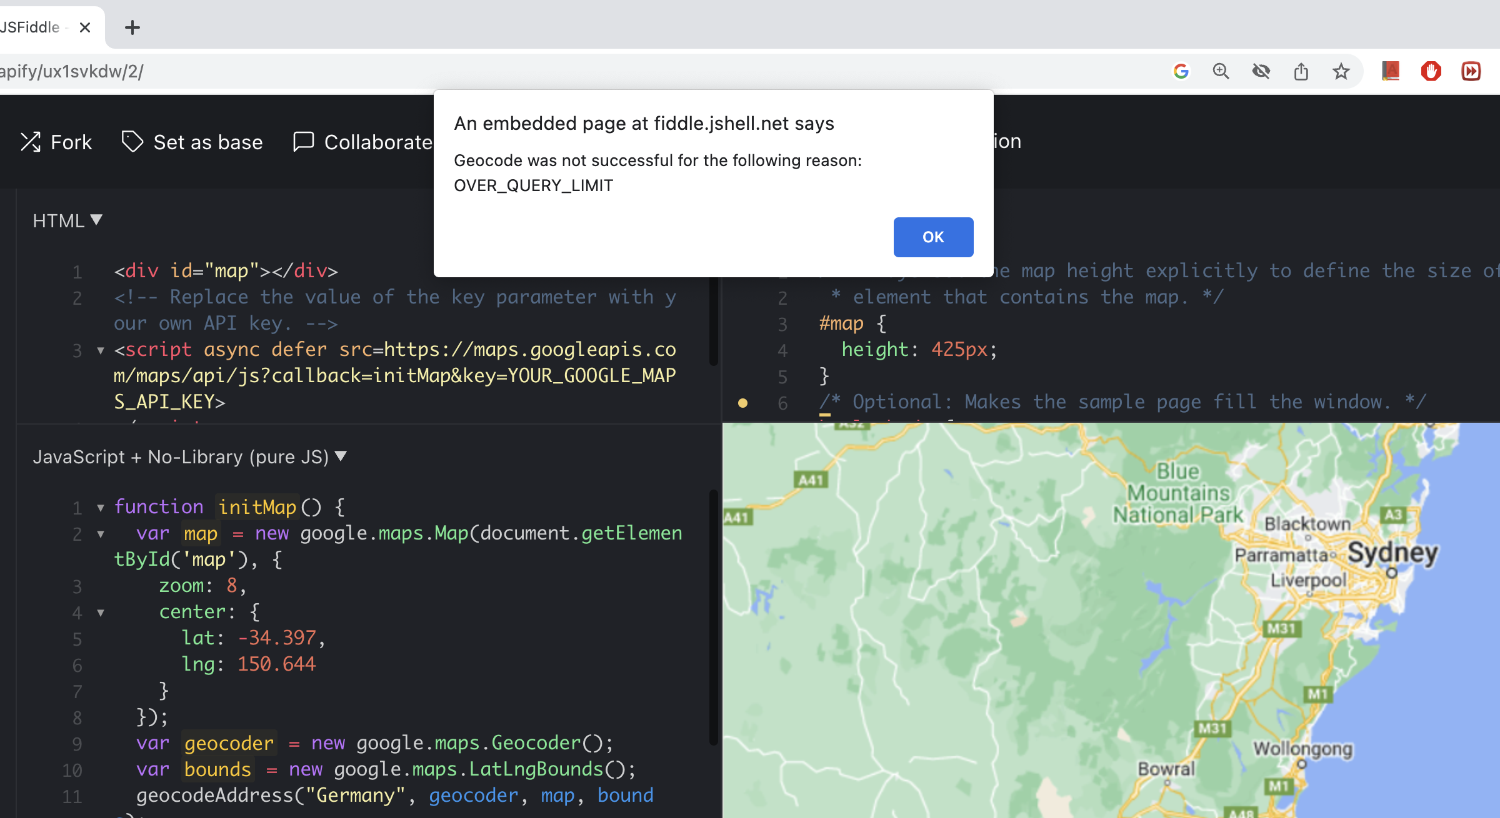Click the Liverpool label on the map
The width and height of the screenshot is (1500, 818).
pos(1308,580)
